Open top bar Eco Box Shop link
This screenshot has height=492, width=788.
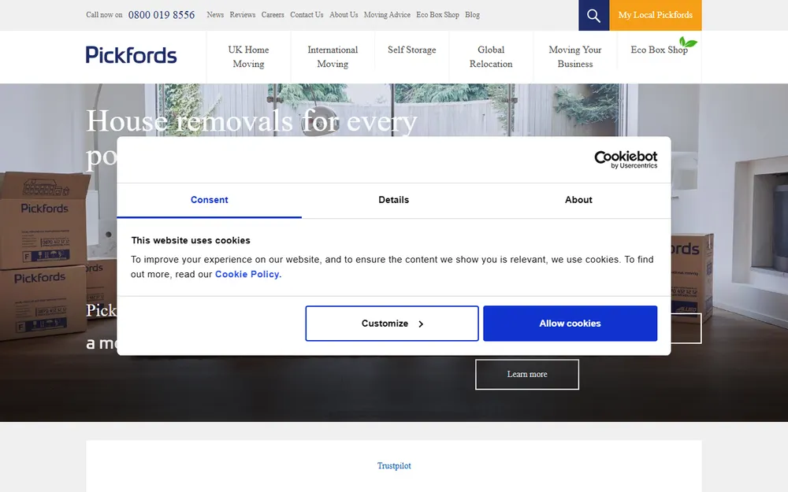(x=437, y=15)
